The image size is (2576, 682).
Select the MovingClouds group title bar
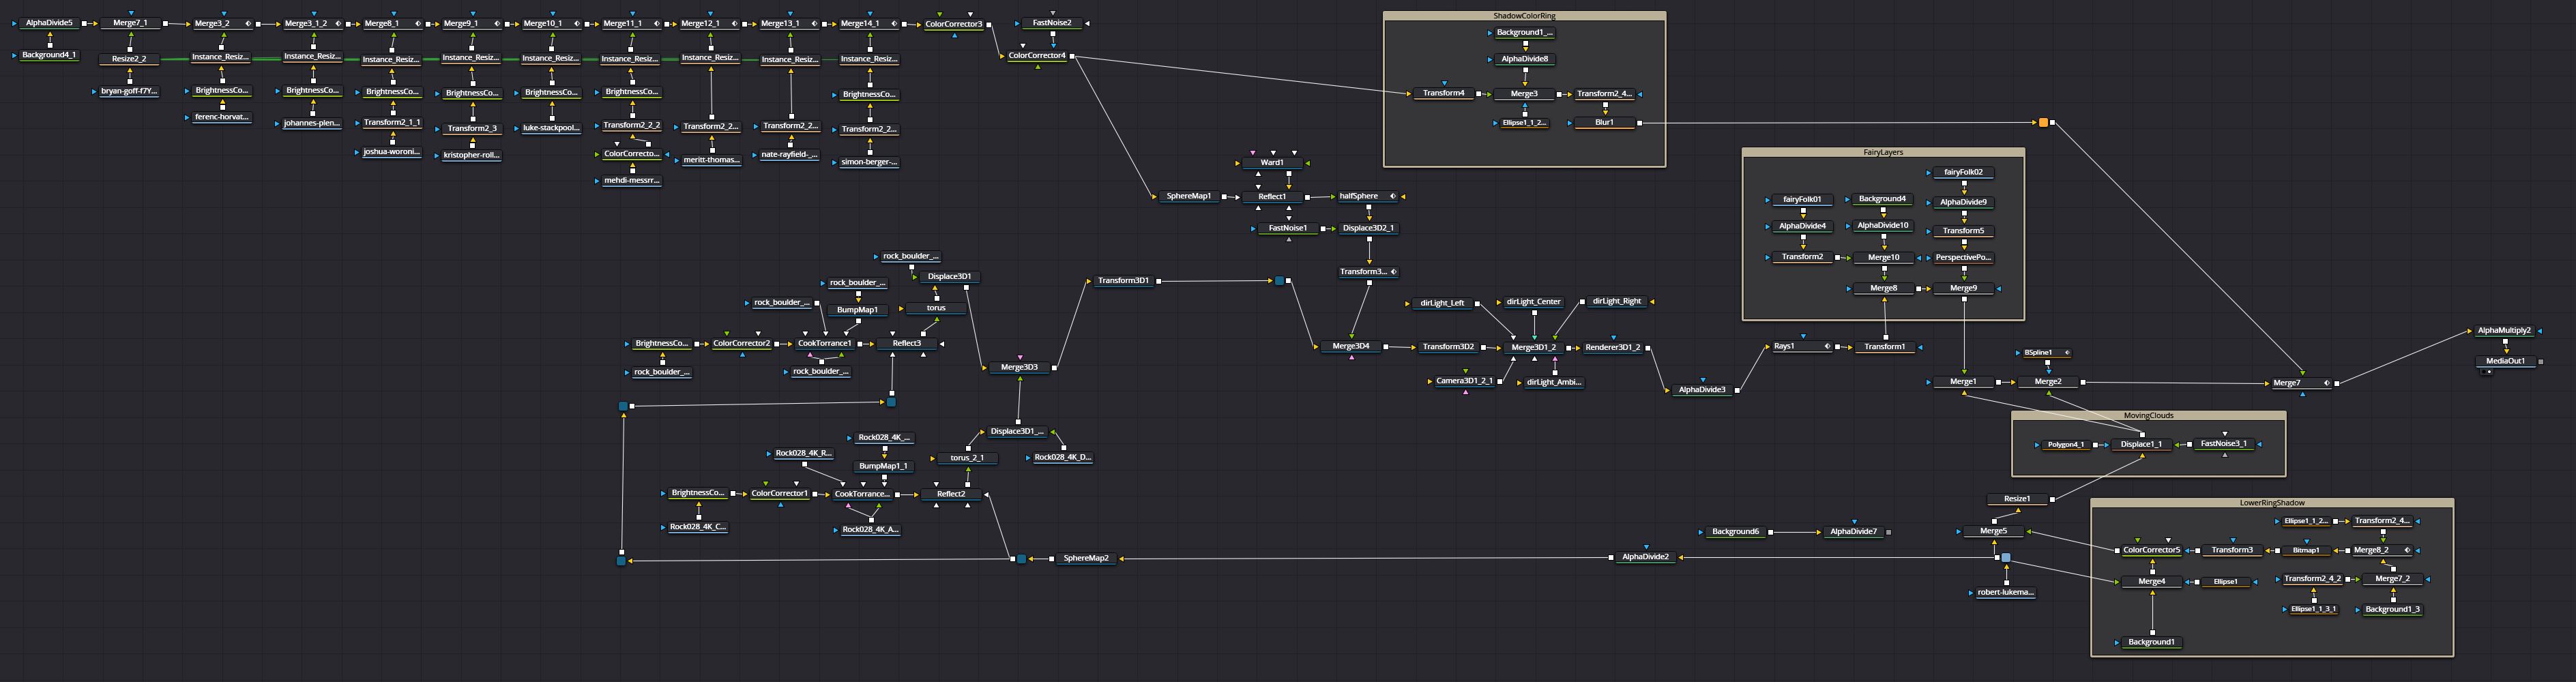tap(2148, 415)
